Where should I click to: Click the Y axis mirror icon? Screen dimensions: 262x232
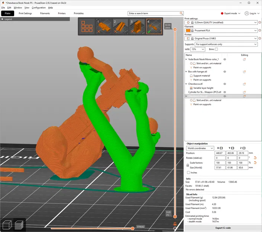(x=233, y=148)
